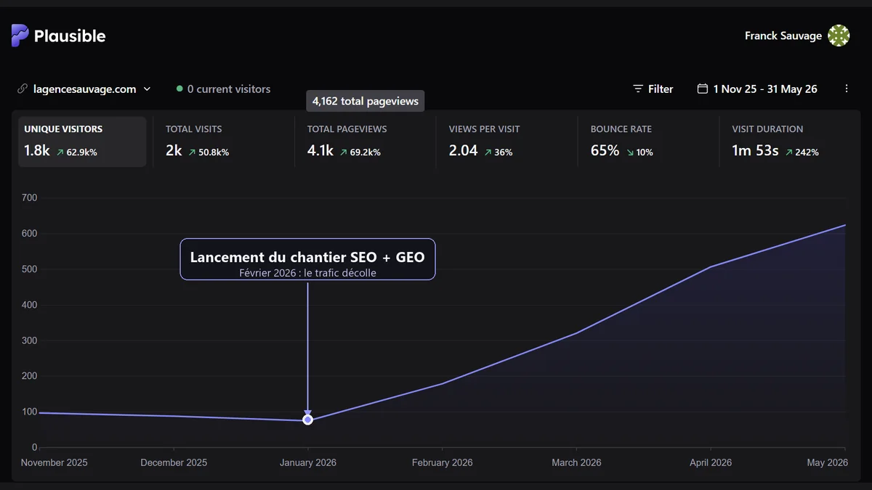Click the 242% visit duration change
The height and width of the screenshot is (490, 872).
(x=802, y=152)
